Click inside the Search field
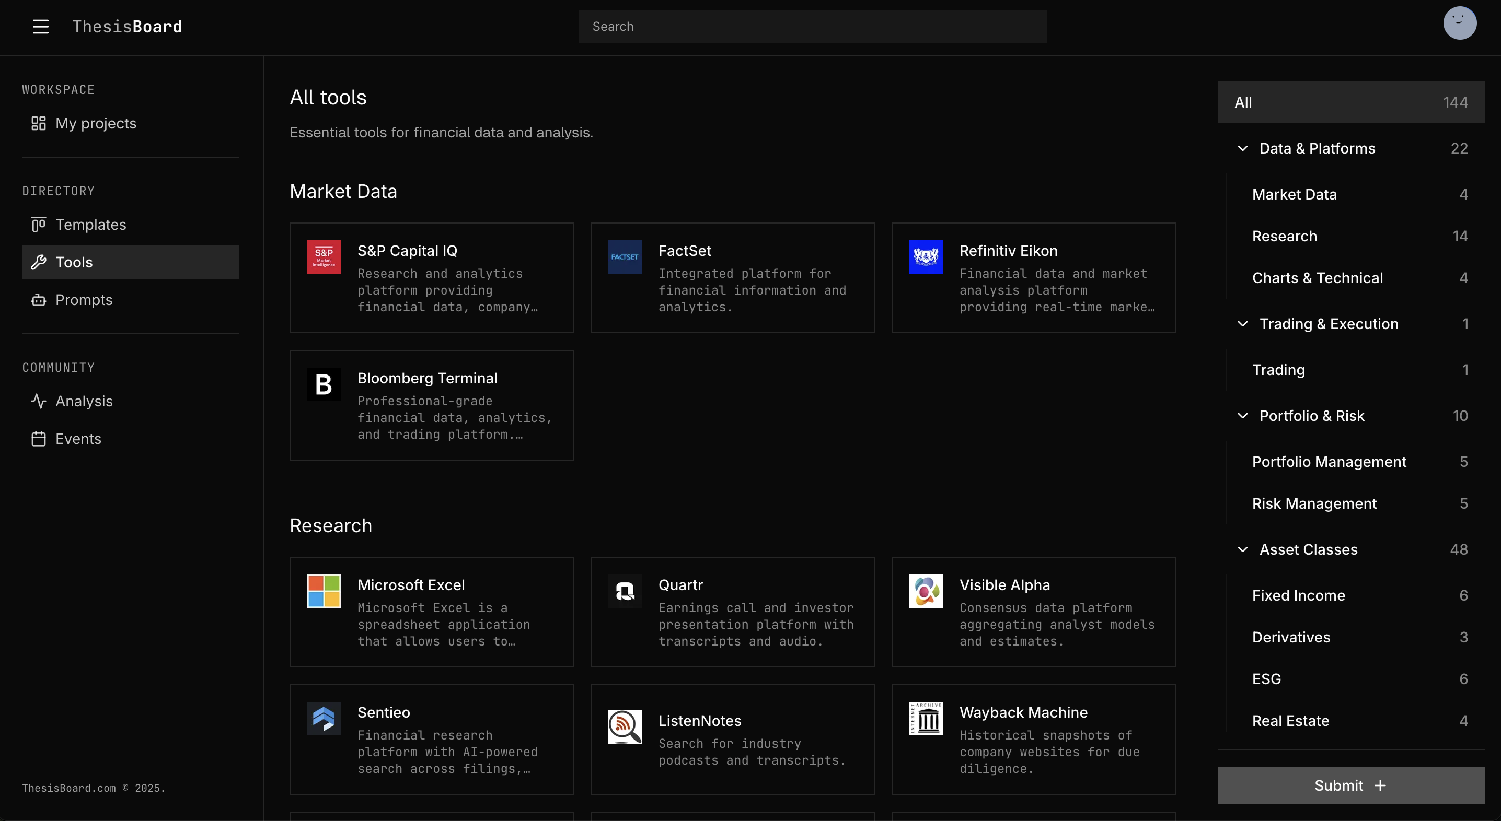 pyautogui.click(x=812, y=26)
